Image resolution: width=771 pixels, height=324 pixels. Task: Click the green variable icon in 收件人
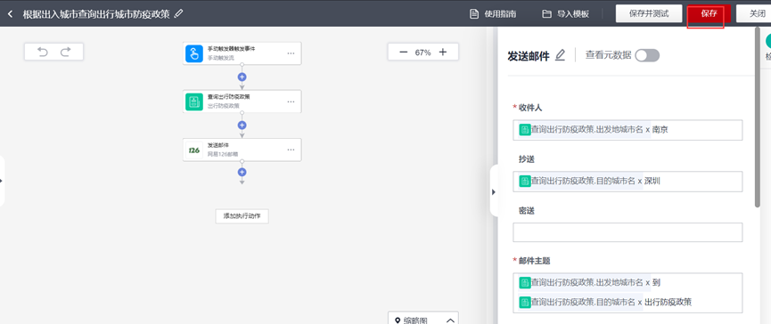coord(525,130)
